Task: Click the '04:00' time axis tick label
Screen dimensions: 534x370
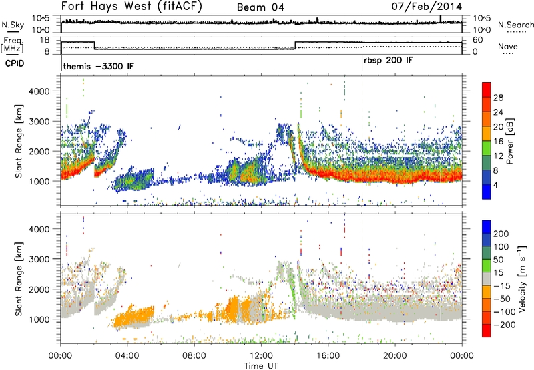Action: click(127, 356)
